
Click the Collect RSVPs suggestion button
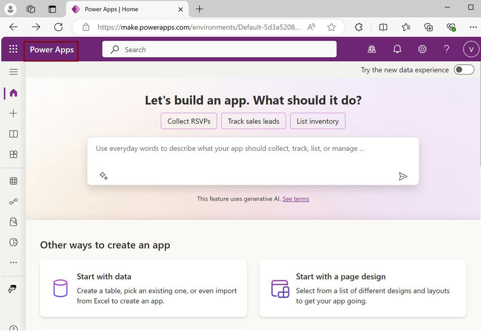[188, 121]
